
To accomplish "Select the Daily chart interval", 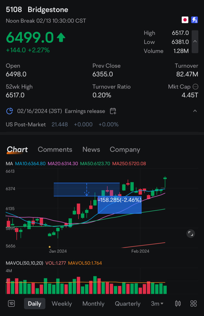I will (34, 304).
